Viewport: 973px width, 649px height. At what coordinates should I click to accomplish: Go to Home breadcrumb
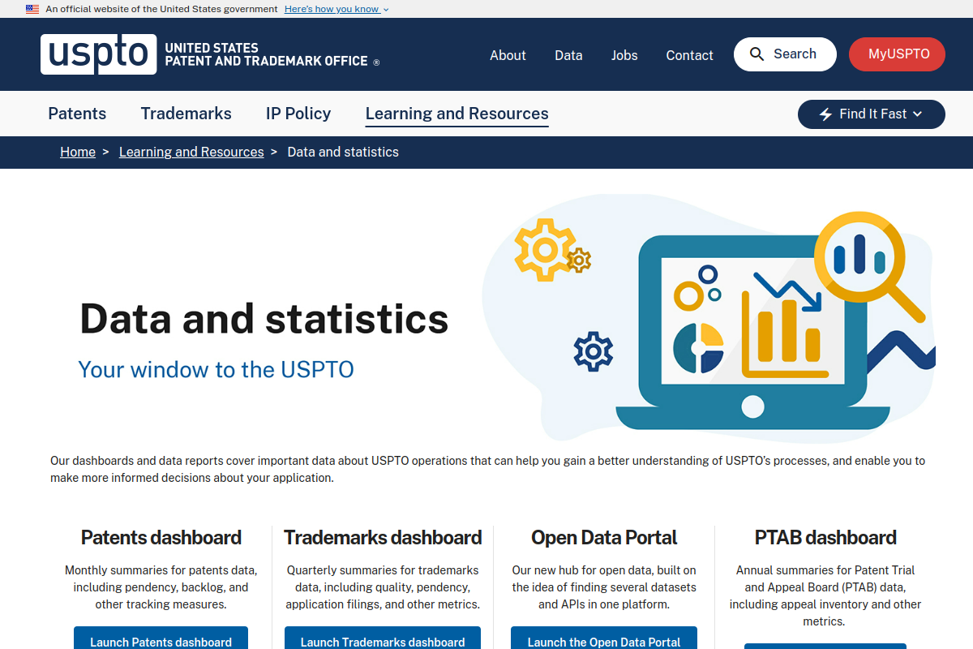coord(78,152)
